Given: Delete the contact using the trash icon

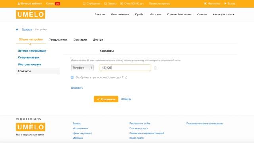Looking at the screenshot, I should tap(155, 68).
